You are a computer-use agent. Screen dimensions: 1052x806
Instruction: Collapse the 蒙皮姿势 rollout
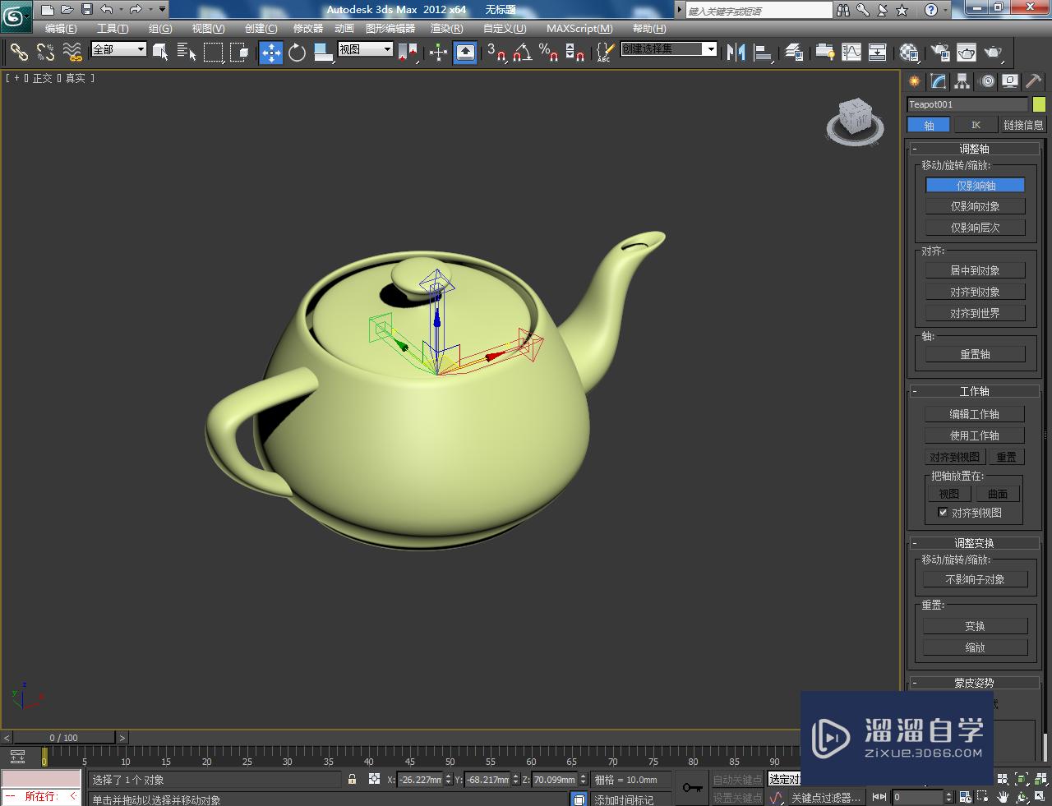click(974, 683)
